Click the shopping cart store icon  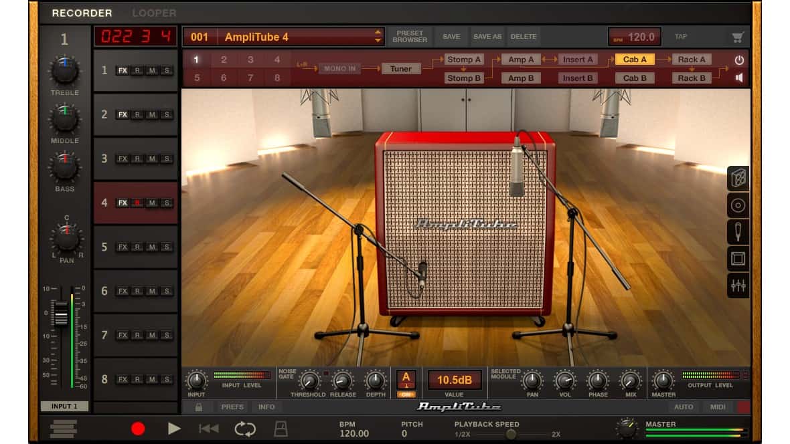click(x=737, y=37)
